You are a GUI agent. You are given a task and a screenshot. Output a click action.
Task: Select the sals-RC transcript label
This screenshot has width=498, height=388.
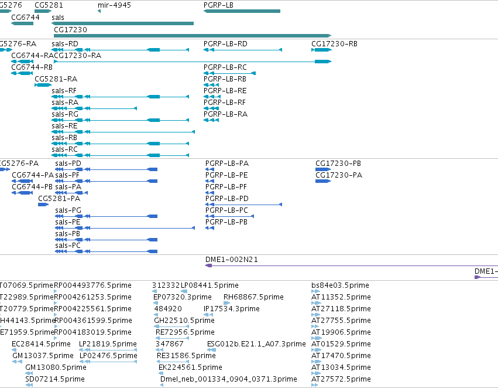(64, 149)
